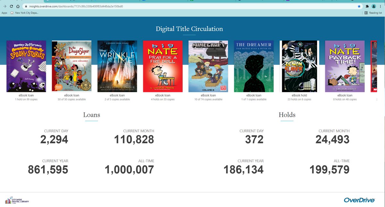This screenshot has height=207, width=385.
Task: Click the insights.overdrive.com address bar
Action: (x=193, y=6)
